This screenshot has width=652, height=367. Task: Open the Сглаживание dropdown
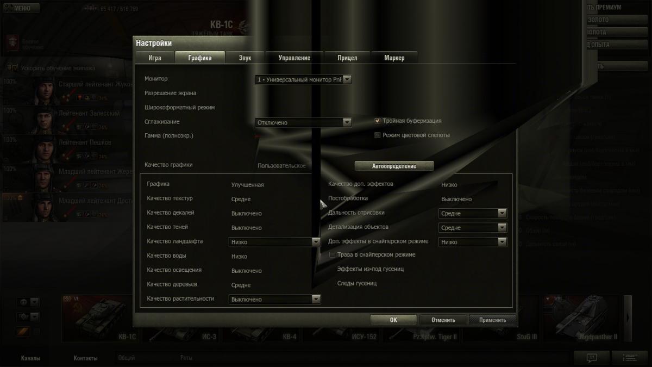click(x=303, y=122)
